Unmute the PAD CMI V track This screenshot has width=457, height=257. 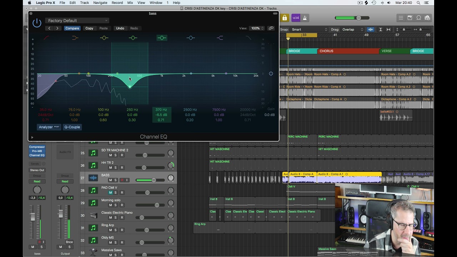[110, 193]
